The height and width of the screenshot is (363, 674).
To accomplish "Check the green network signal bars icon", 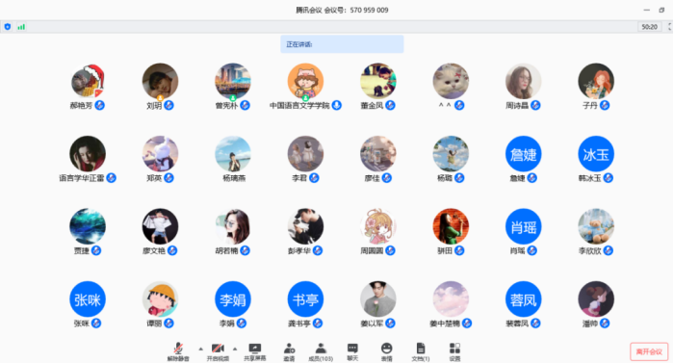I will click(21, 27).
